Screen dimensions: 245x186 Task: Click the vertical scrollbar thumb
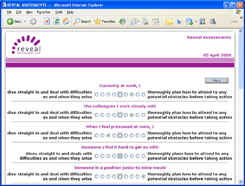click(x=241, y=61)
